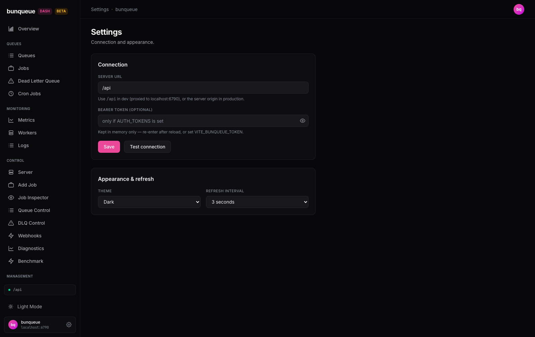Image resolution: width=535 pixels, height=337 pixels.
Task: Show the bearer token with eye icon
Action: pos(303,121)
